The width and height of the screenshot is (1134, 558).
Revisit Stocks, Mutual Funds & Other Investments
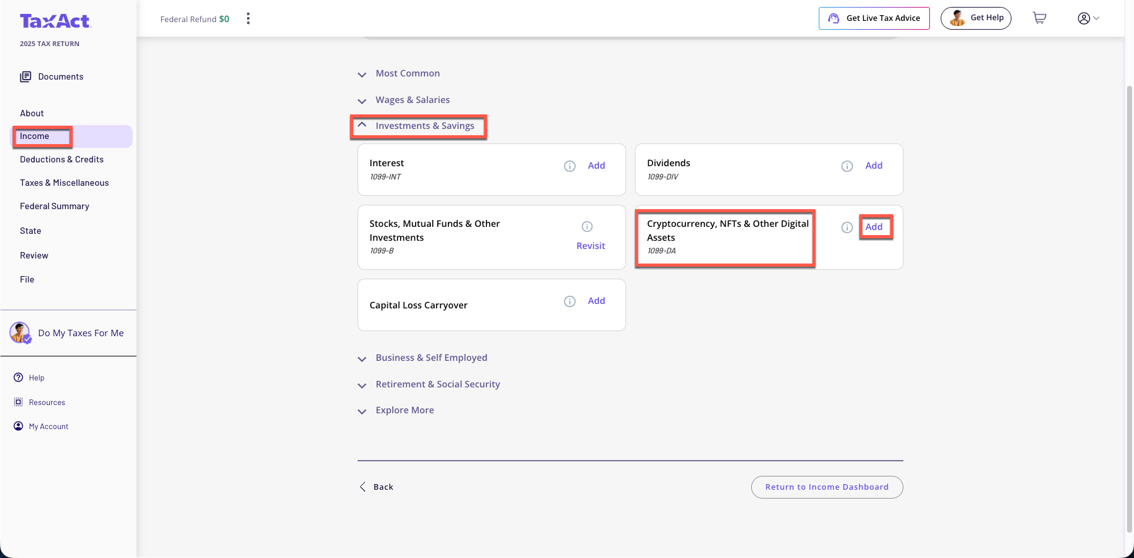(x=590, y=246)
